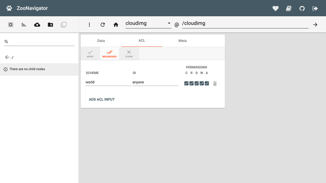Click the go-to-path arrow icon
Image resolution: width=326 pixels, height=183 pixels.
point(315,25)
